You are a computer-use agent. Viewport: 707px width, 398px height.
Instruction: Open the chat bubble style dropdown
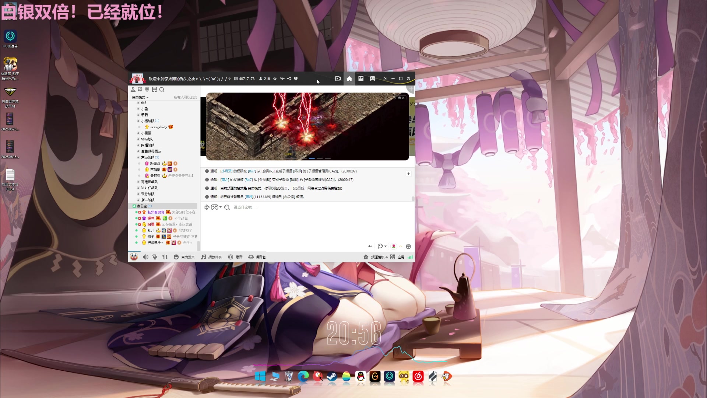coord(382,246)
